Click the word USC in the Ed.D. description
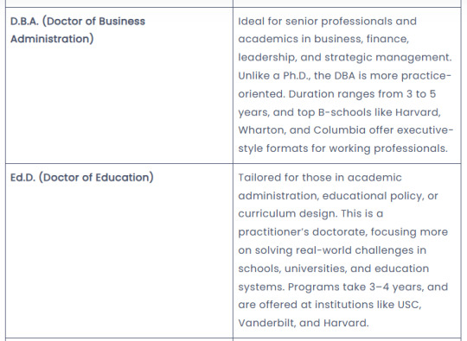The image size is (467, 341). [409, 305]
